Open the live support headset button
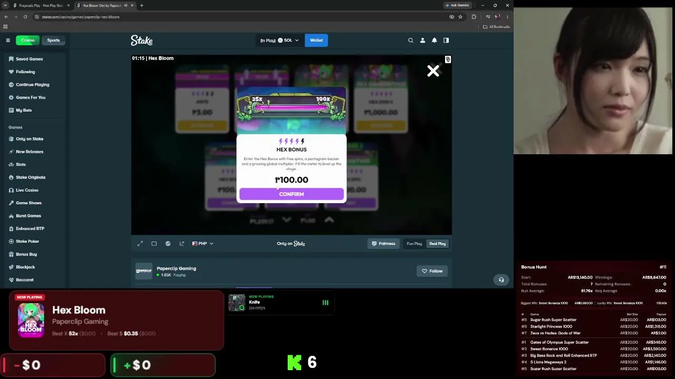Screen dimensions: 675x379 coord(502,280)
